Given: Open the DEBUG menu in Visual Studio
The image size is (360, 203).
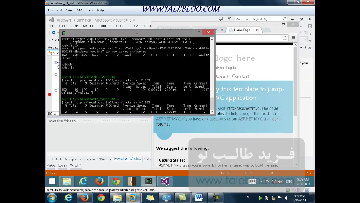Looking at the screenshot, I should 119,26.
